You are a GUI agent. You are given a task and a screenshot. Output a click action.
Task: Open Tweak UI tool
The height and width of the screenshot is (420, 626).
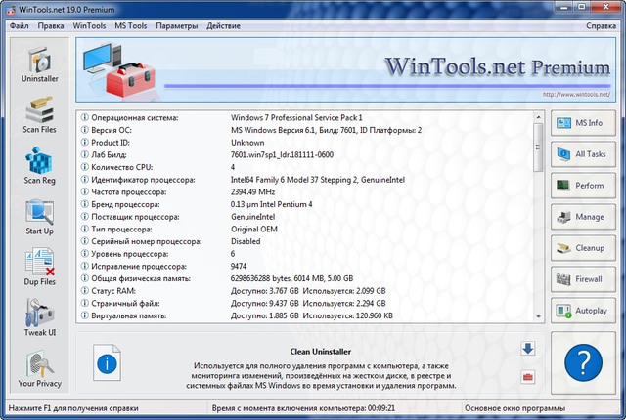click(x=39, y=318)
